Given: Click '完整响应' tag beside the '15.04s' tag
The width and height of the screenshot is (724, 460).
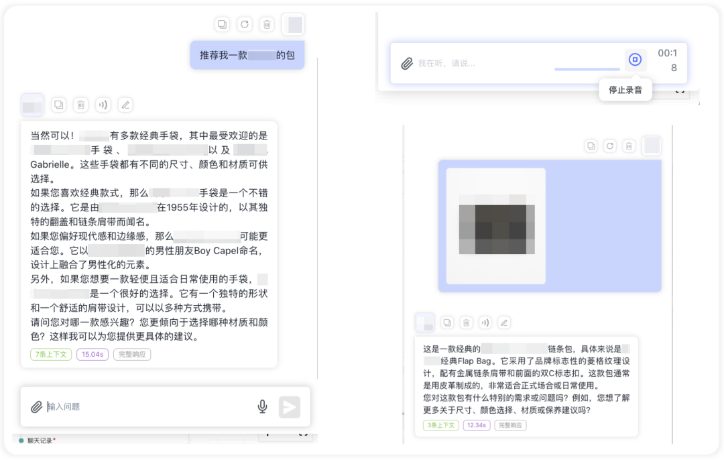Looking at the screenshot, I should coord(132,354).
